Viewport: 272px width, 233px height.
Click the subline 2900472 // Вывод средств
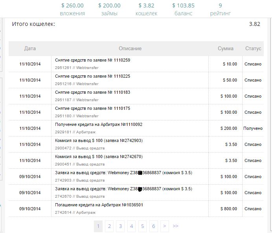(x=80, y=148)
